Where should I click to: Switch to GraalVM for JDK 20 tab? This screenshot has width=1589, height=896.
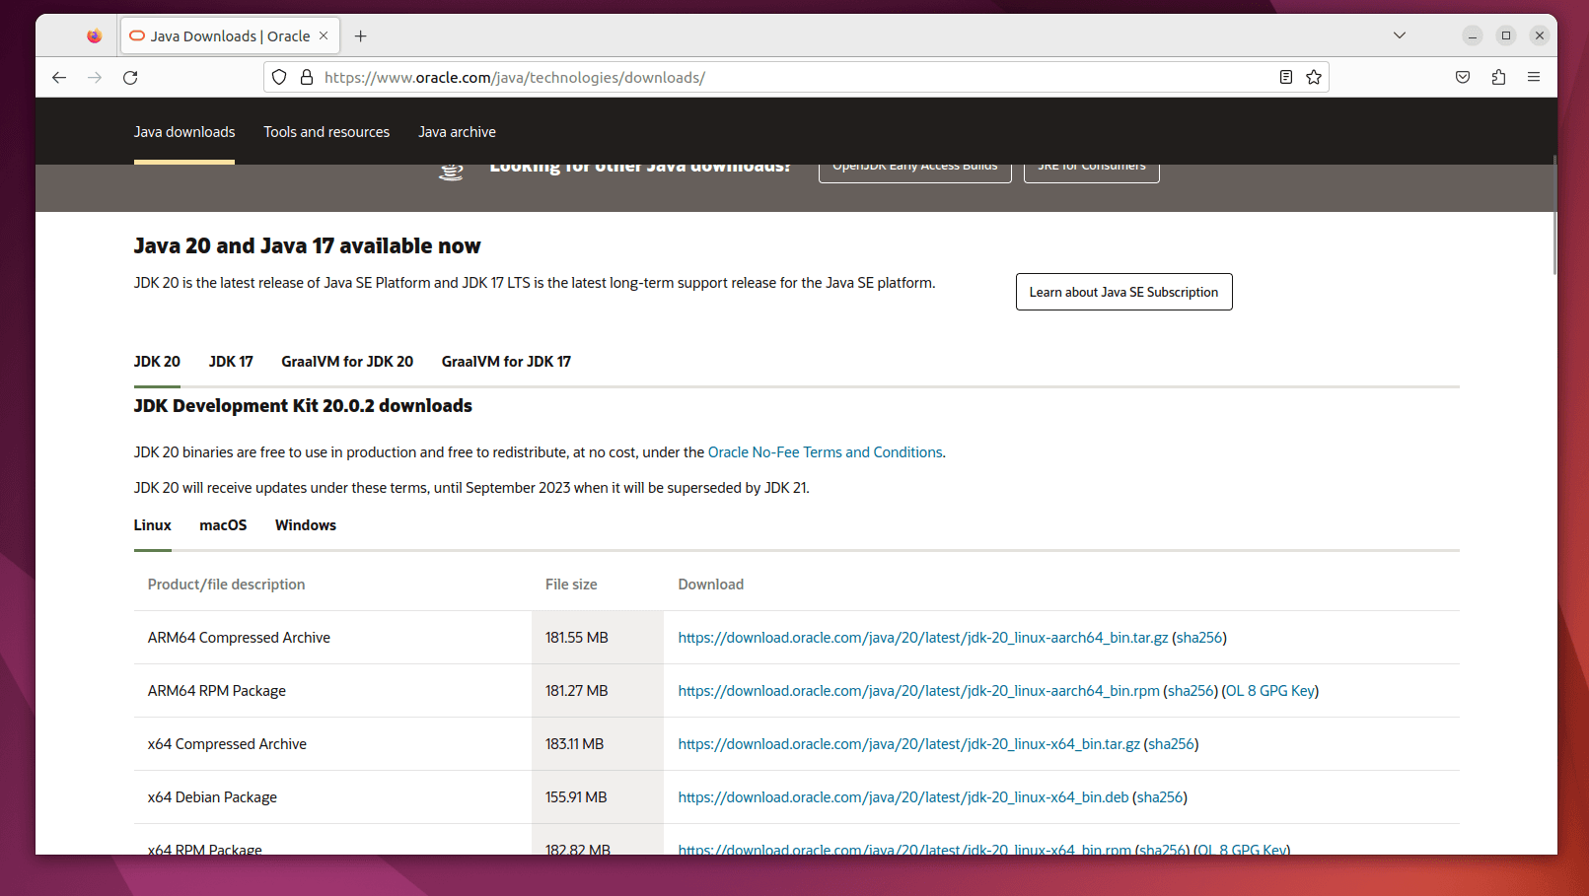[x=347, y=362]
